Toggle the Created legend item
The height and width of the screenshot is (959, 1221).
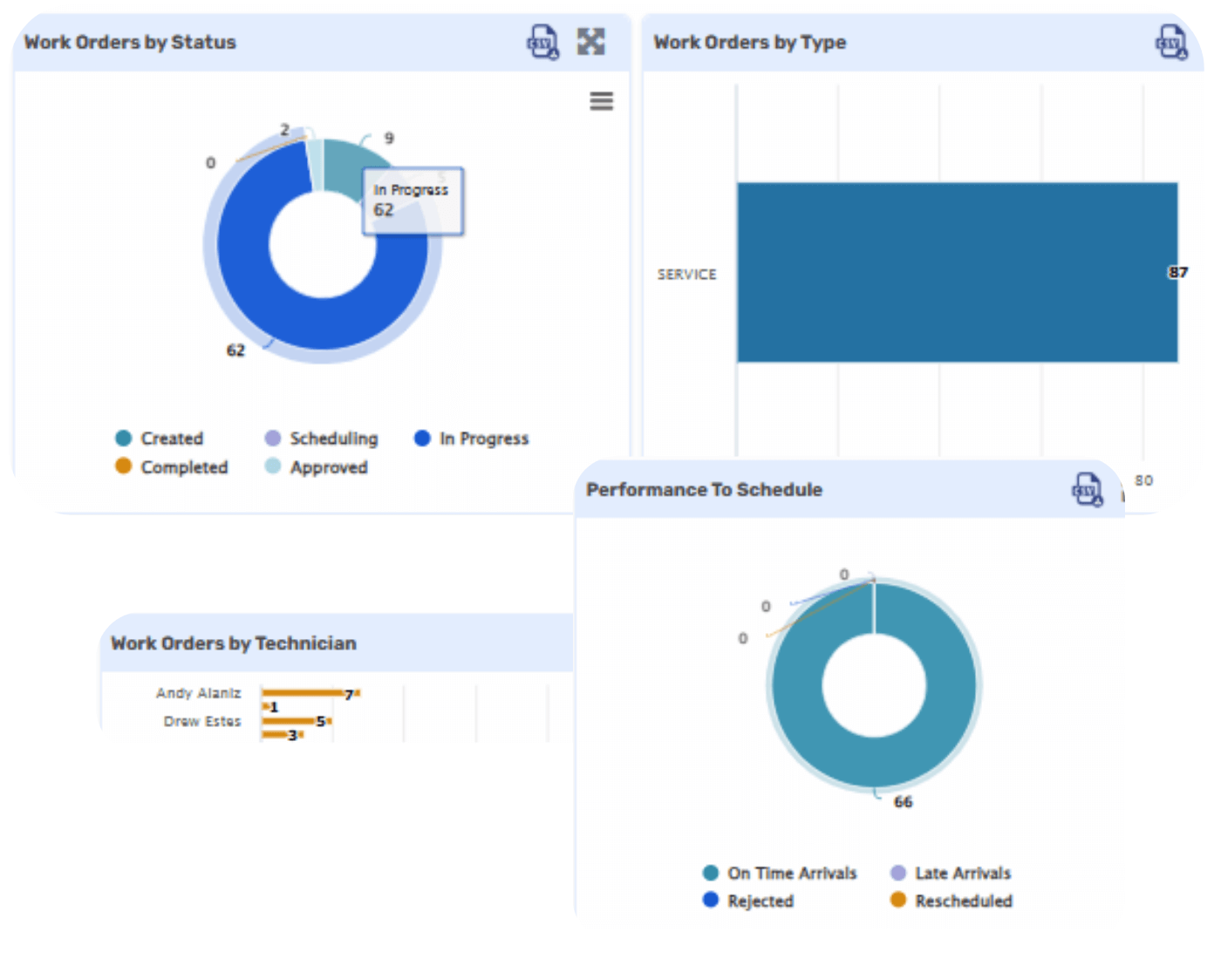(160, 438)
